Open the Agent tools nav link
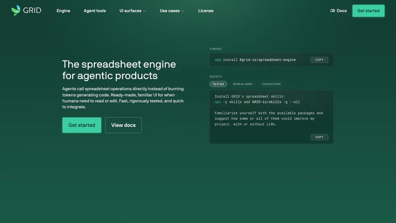This screenshot has height=223, width=396. (95, 11)
